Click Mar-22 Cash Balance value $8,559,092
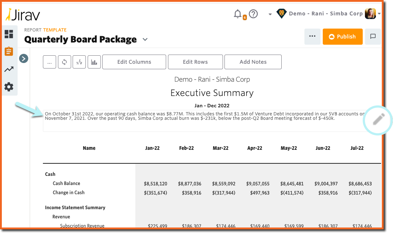395x233 pixels. [224, 184]
